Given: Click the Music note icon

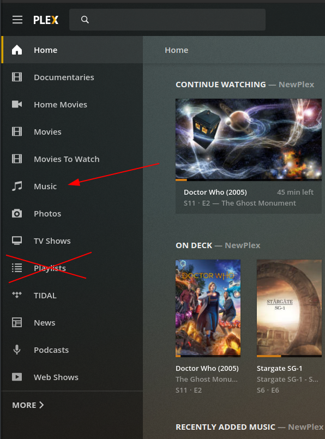Looking at the screenshot, I should pos(17,186).
